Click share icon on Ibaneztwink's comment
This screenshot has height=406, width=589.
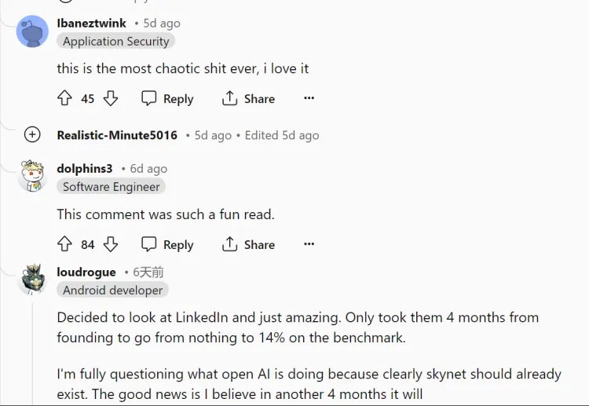[229, 98]
